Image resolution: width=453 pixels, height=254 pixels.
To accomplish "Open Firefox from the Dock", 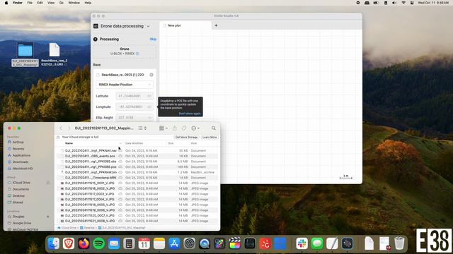I will pyautogui.click(x=84, y=243).
